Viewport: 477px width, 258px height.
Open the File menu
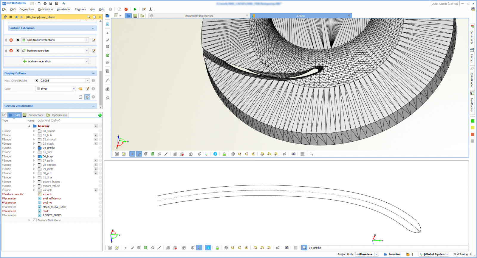click(x=4, y=9)
